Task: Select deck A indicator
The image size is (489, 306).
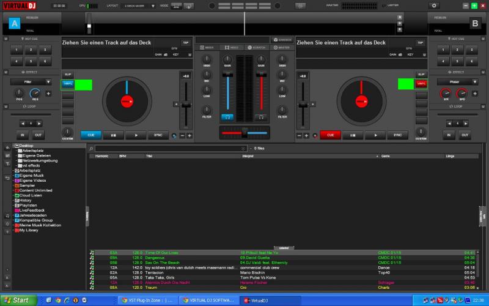Action: [x=14, y=23]
